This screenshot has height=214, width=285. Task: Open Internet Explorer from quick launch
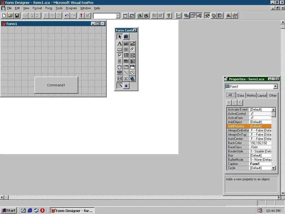[30, 211]
